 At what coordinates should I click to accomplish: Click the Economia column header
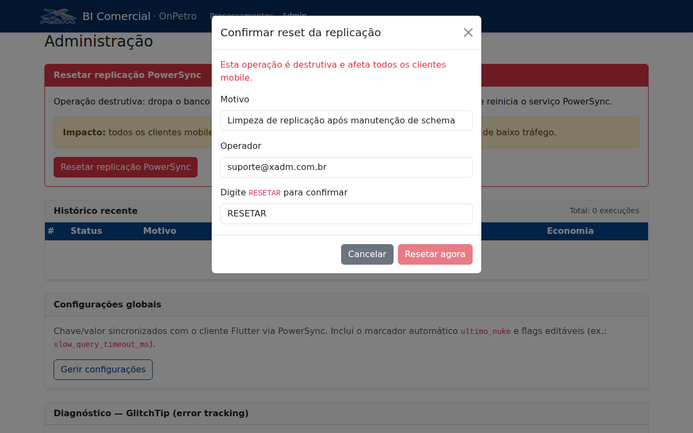click(570, 231)
